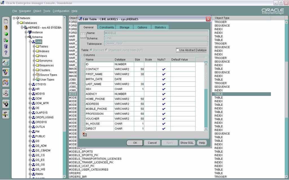The width and height of the screenshot is (289, 180).
Task: Open the butler figure drawer icon
Action: [6, 104]
